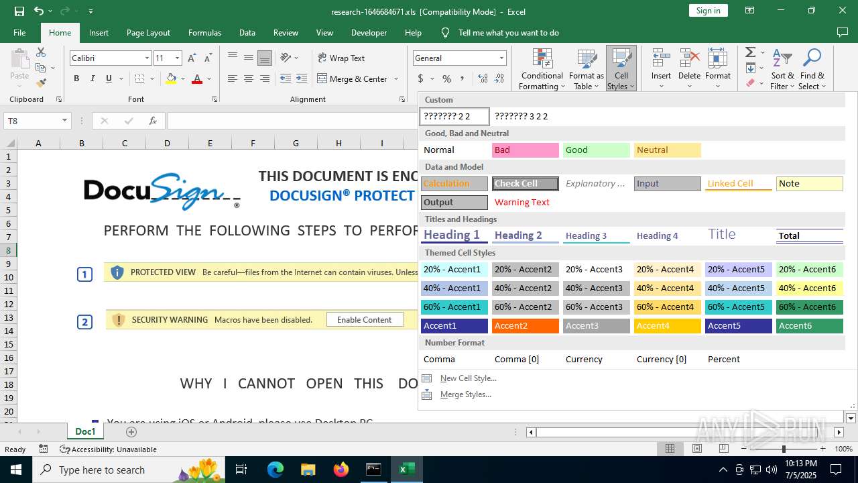Image resolution: width=858 pixels, height=483 pixels.
Task: Toggle Italic formatting
Action: (93, 79)
